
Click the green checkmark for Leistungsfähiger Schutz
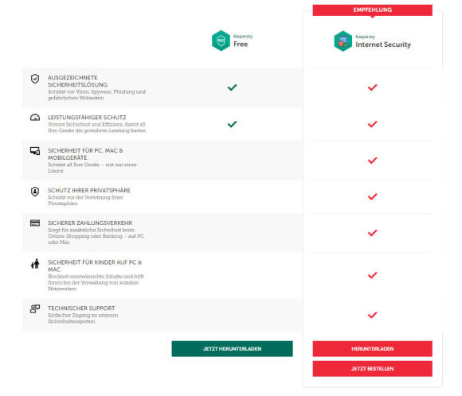point(232,124)
